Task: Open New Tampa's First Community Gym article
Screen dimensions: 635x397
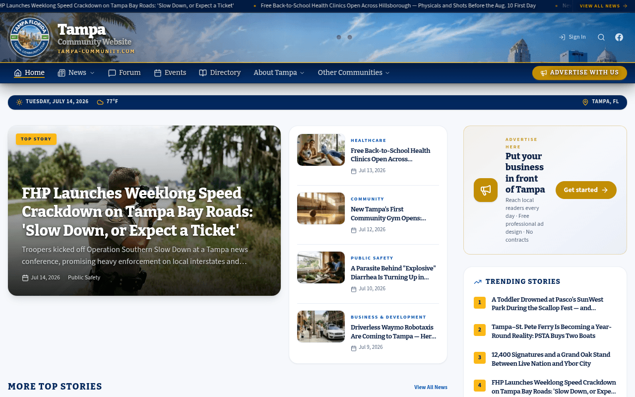Action: pos(388,213)
